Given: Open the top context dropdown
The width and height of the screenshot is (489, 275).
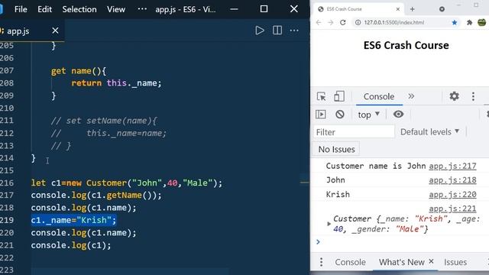Looking at the screenshot, I should 368,115.
